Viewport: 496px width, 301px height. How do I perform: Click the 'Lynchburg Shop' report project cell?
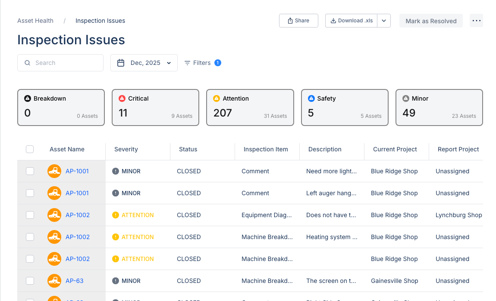click(x=458, y=215)
